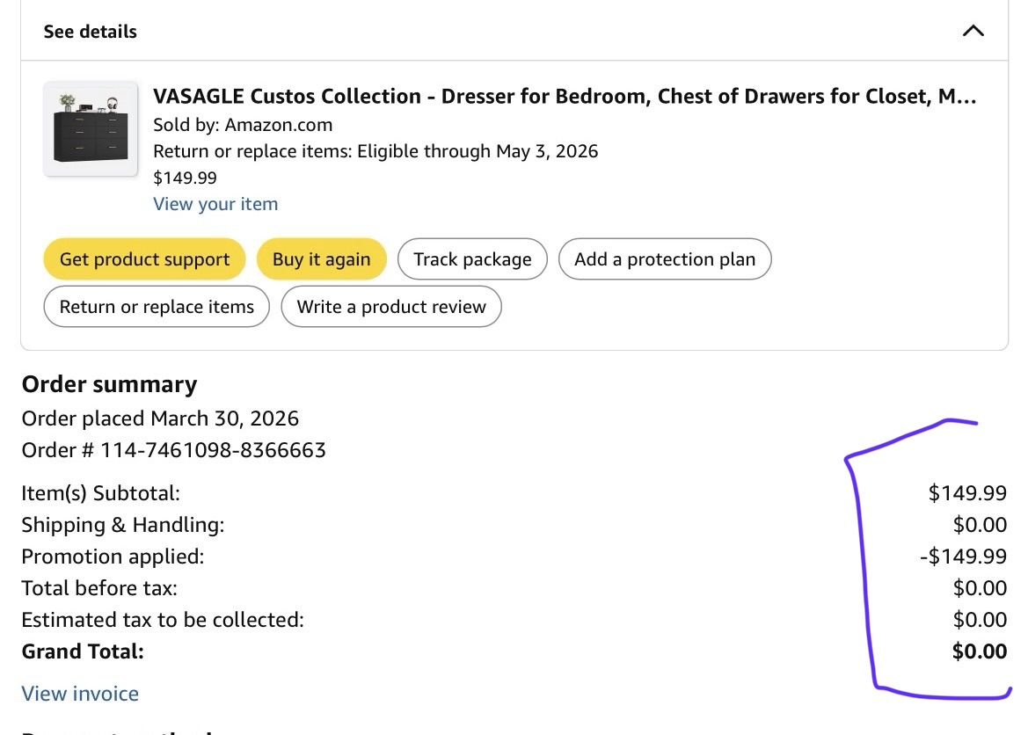Start a return with Return or replace items
Image resolution: width=1028 pixels, height=735 pixels.
point(157,307)
